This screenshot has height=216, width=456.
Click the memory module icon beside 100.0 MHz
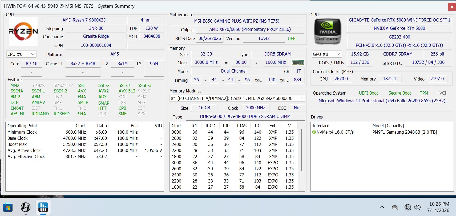point(298,63)
